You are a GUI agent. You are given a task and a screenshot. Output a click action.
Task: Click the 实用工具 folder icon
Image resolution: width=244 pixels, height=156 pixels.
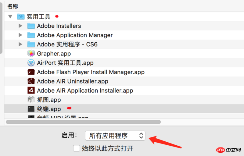pos(21,16)
